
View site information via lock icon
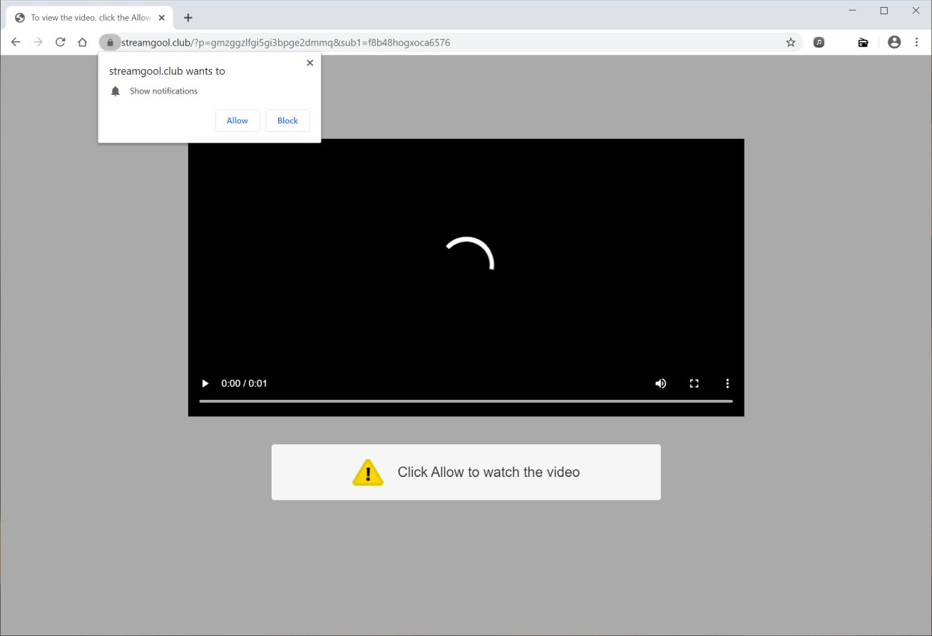pos(110,42)
